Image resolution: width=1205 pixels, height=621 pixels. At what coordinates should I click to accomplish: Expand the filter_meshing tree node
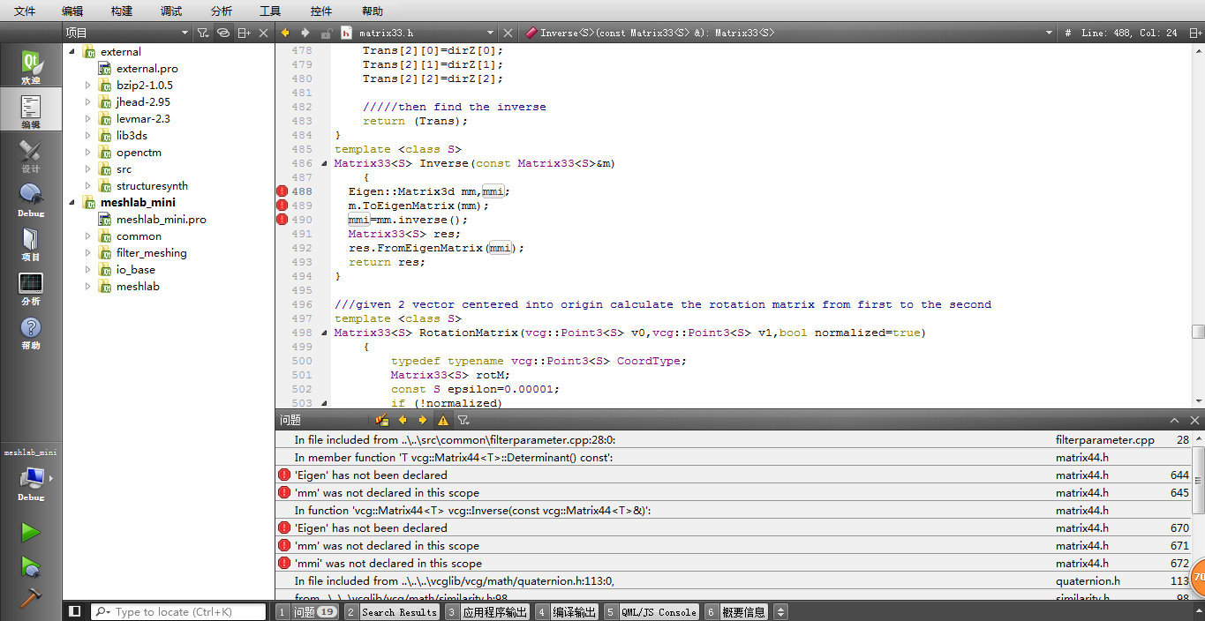[x=88, y=252]
